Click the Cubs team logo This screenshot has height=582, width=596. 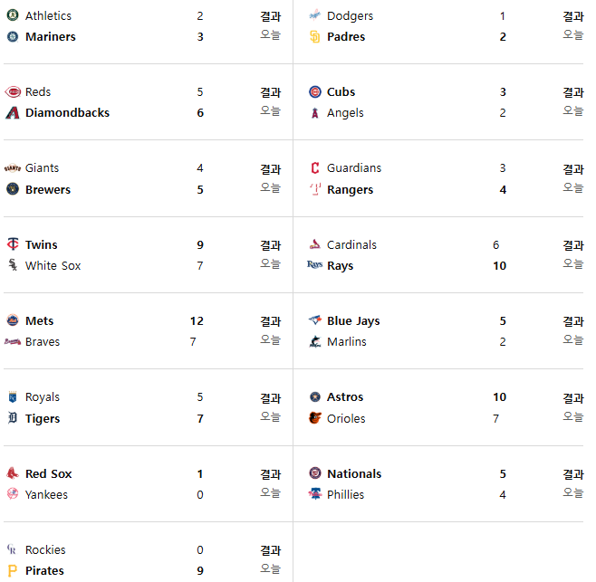tap(314, 92)
